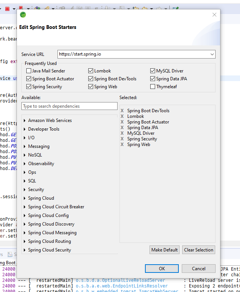
Task: Enable the Thymeleaf checkbox
Action: click(152, 86)
